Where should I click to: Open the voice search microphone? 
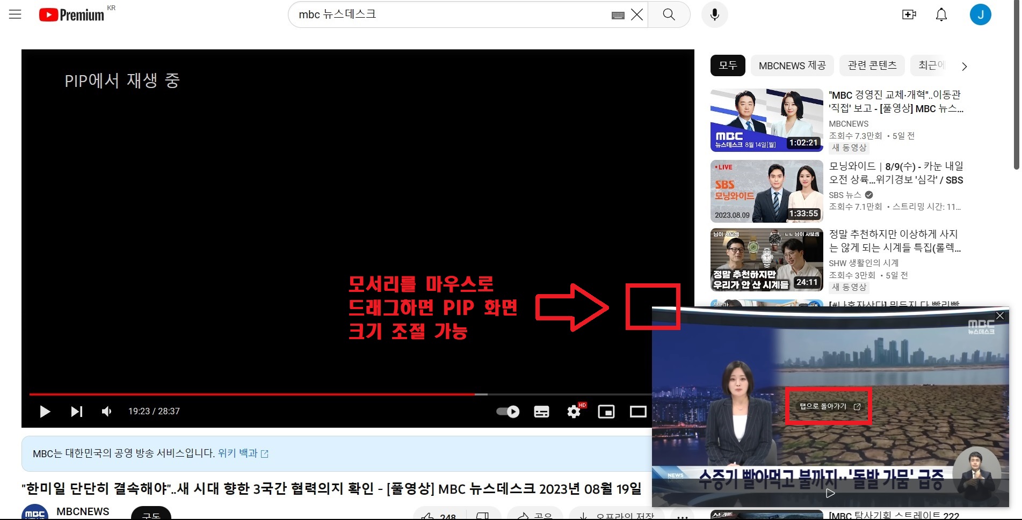pos(714,14)
